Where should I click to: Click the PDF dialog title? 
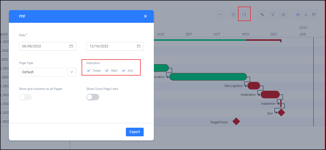coord(22,16)
